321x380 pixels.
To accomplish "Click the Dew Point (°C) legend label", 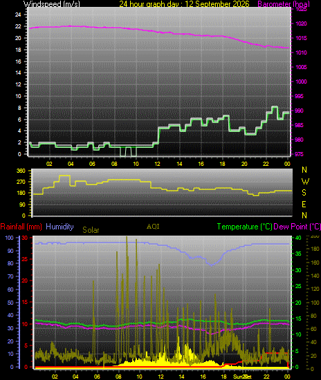I will pyautogui.click(x=297, y=227).
